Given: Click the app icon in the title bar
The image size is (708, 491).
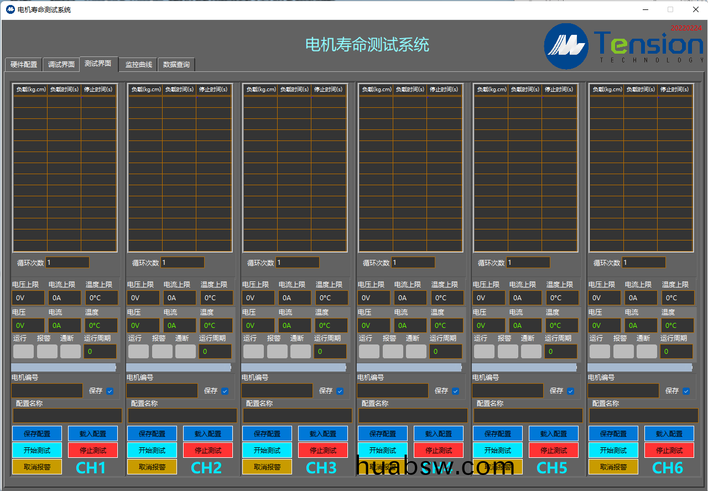Looking at the screenshot, I should click(11, 9).
